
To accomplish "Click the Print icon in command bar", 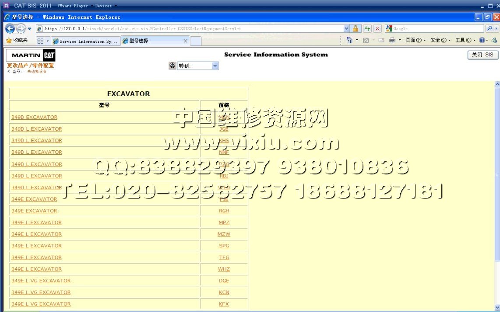I will 392,40.
